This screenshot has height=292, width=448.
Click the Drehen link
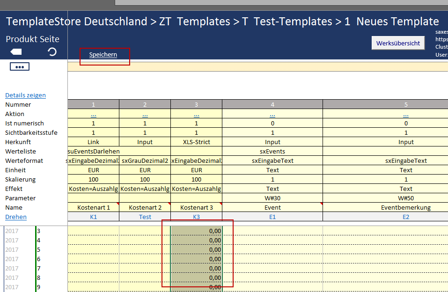click(x=16, y=217)
